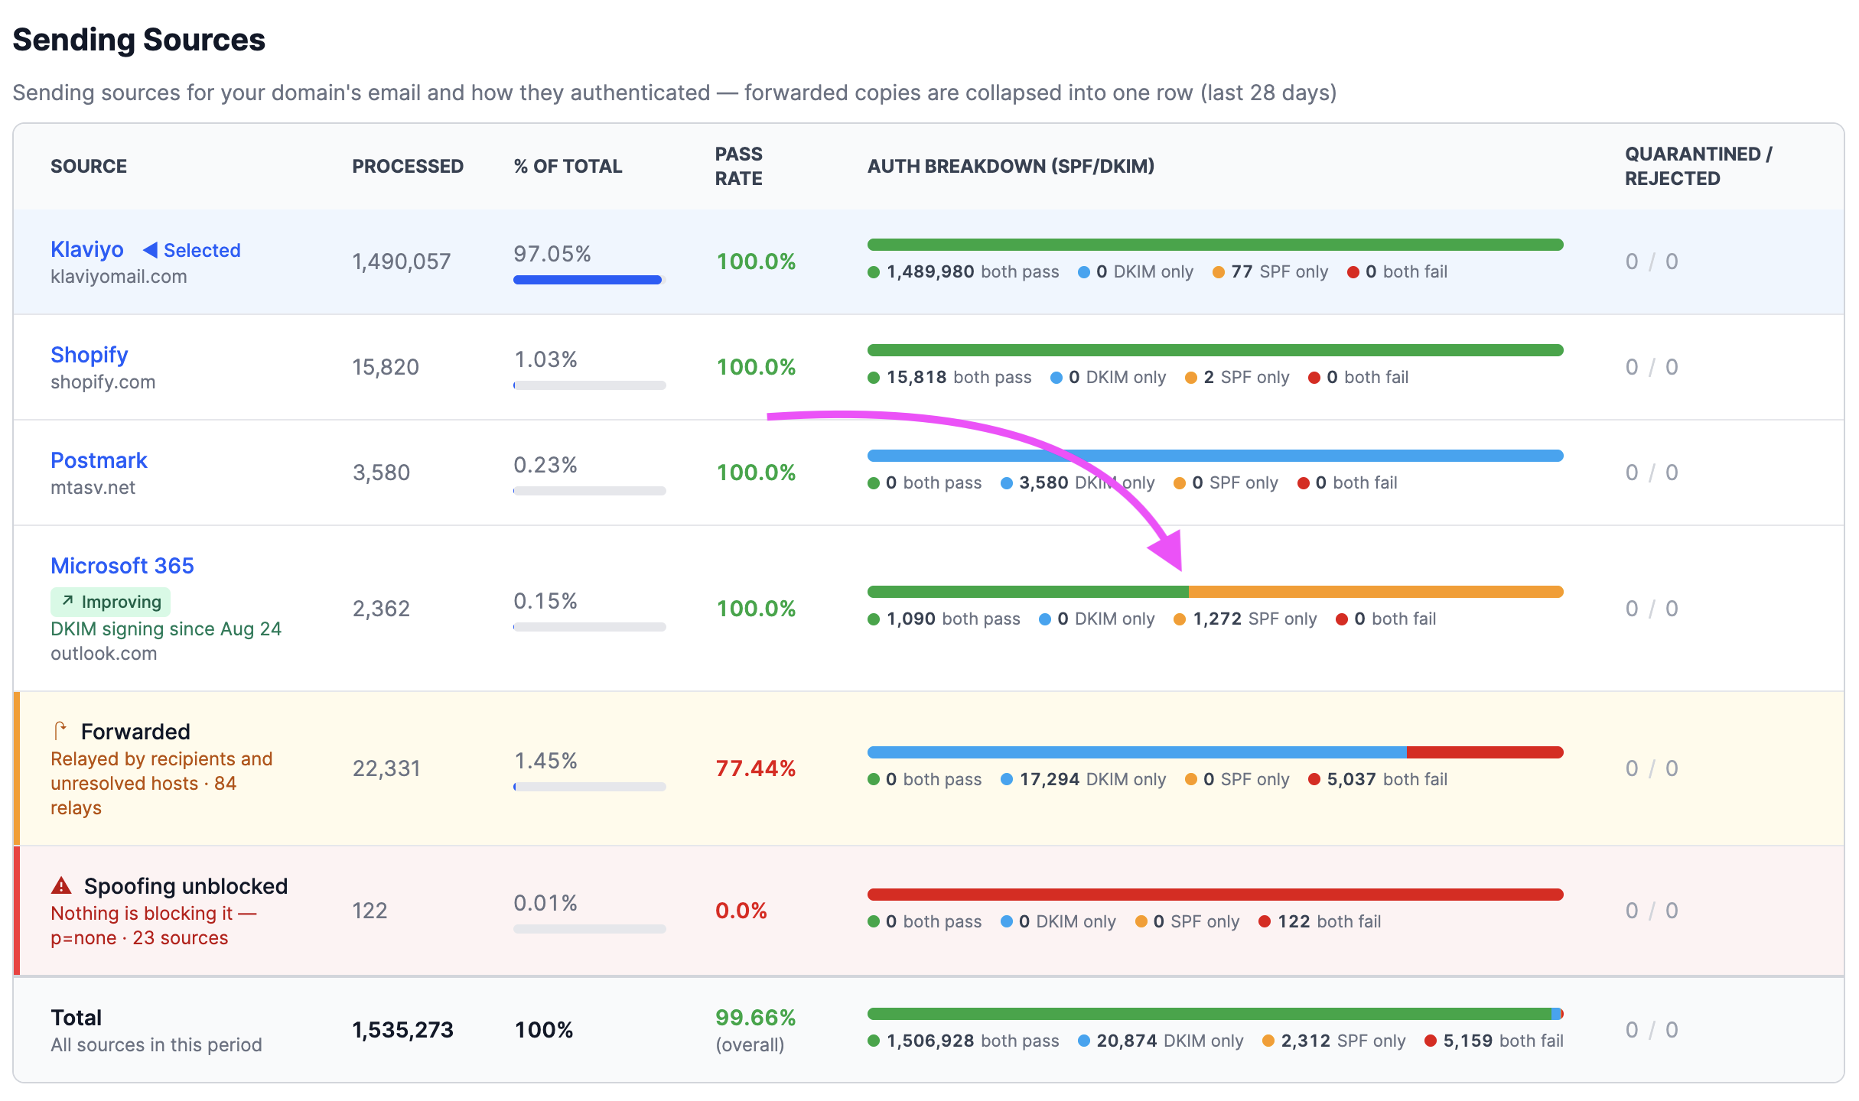Click the red Spoofing unblocked auth breakdown bar
The width and height of the screenshot is (1859, 1101).
[x=1215, y=895]
